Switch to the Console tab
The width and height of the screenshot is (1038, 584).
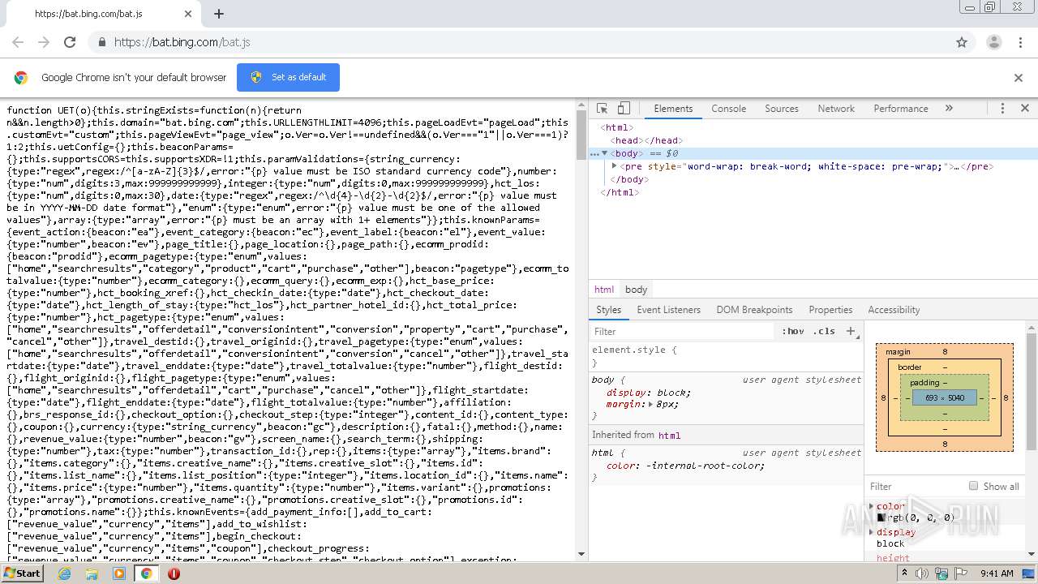(x=728, y=109)
